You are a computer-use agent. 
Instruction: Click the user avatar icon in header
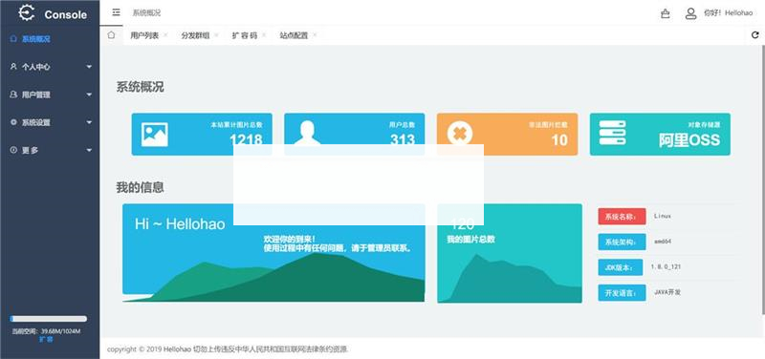[690, 13]
